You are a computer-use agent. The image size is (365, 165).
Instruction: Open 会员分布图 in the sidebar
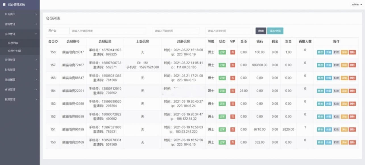click(x=14, y=51)
